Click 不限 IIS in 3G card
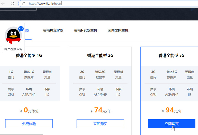Screen dimensions: 198x135 point(190,92)
